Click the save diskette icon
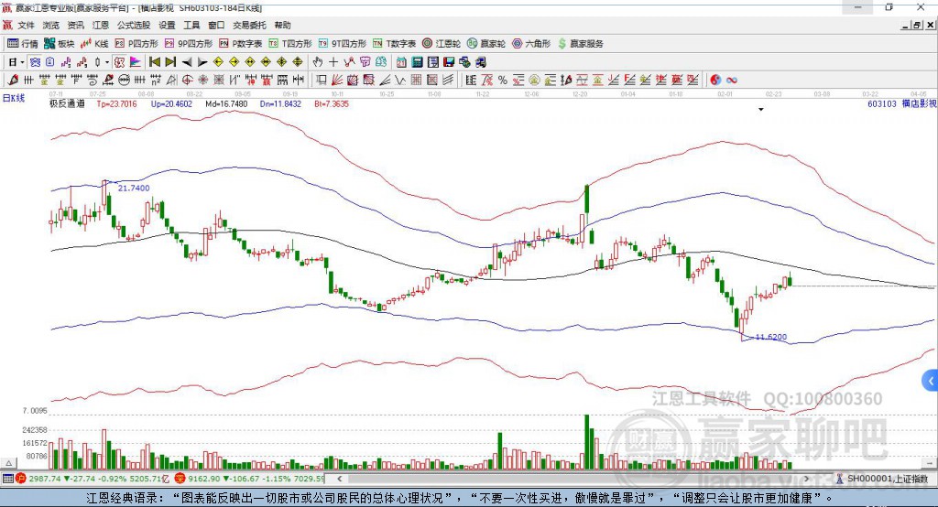This screenshot has width=938, height=507. click(x=449, y=62)
